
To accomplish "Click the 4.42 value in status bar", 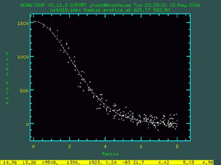I will 164,162.
